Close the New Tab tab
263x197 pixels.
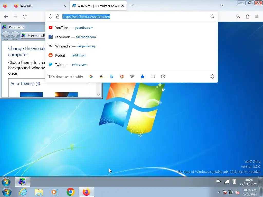(64, 6)
